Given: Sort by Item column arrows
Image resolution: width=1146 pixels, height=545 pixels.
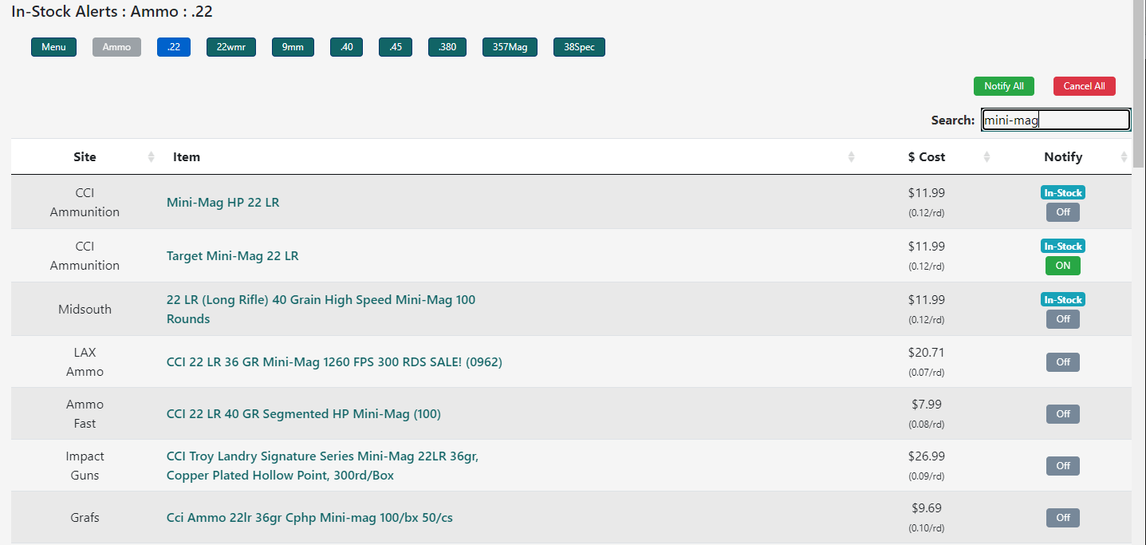Looking at the screenshot, I should [851, 157].
